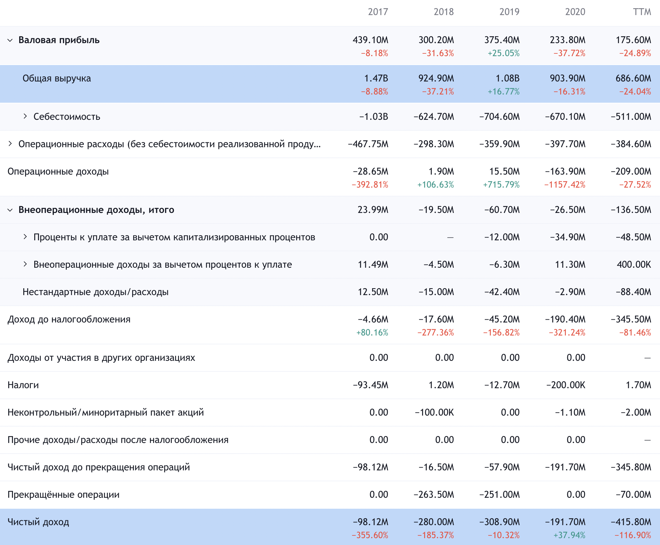
Task: Click gross profit TTM value 175.60M
Action: 633,40
